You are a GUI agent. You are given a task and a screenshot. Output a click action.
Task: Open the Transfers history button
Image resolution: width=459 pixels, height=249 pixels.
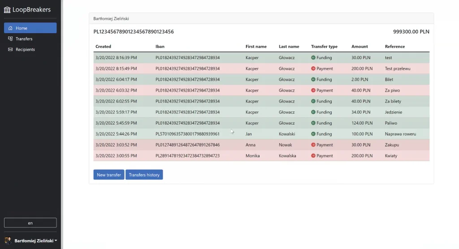pyautogui.click(x=144, y=175)
